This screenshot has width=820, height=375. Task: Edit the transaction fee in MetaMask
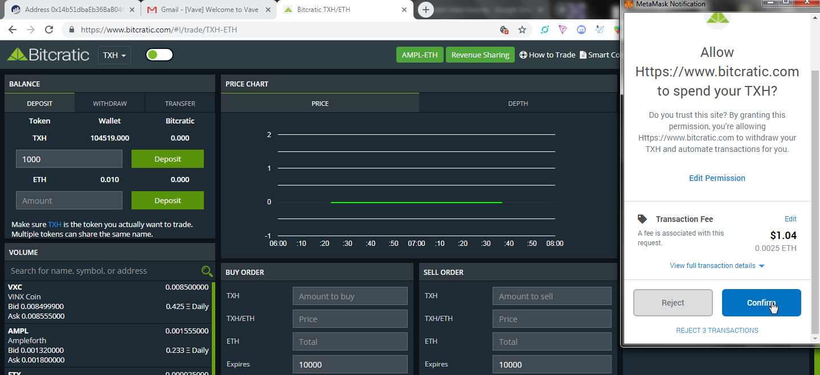790,219
